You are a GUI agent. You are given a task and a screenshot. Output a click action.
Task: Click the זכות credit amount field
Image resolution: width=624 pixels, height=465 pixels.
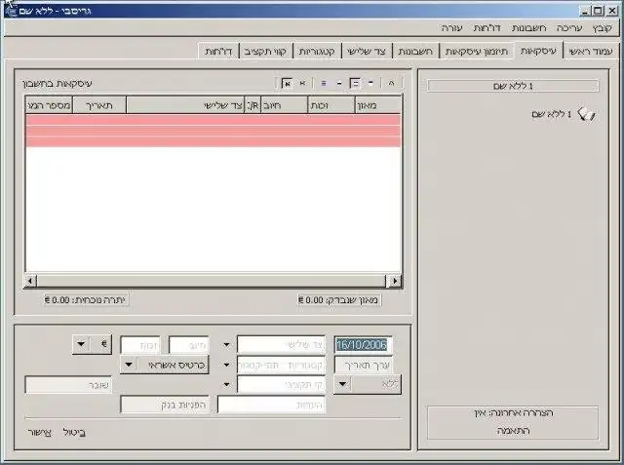(140, 345)
